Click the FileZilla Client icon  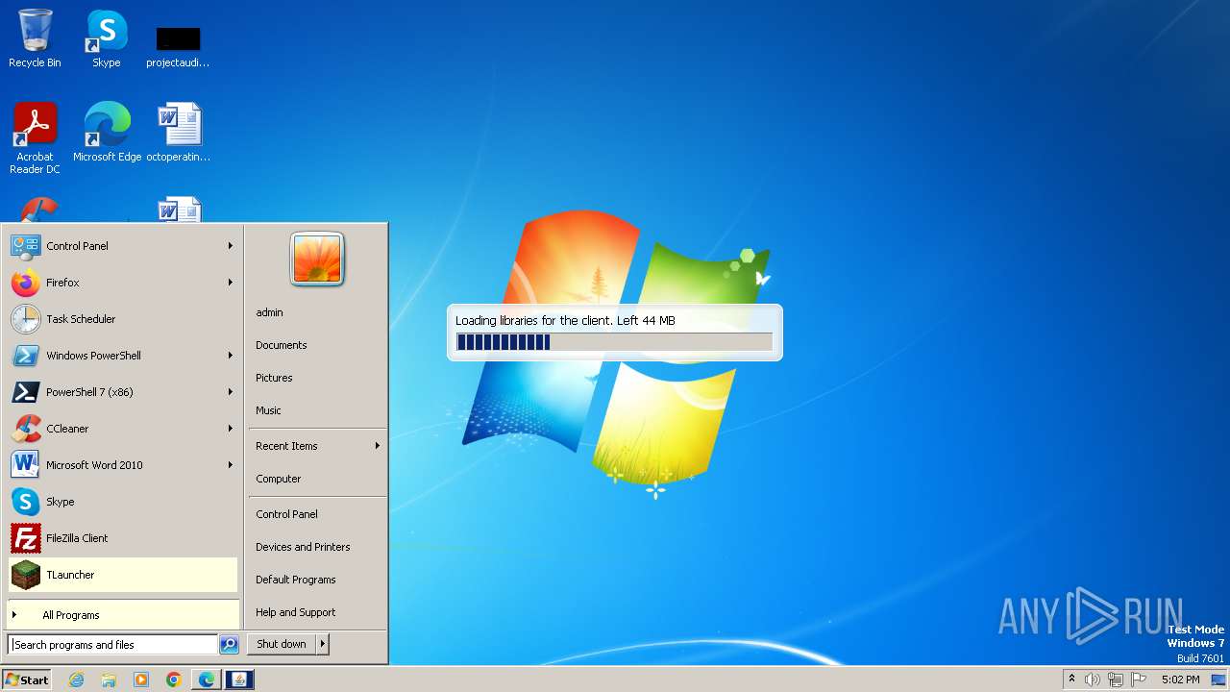click(x=25, y=538)
